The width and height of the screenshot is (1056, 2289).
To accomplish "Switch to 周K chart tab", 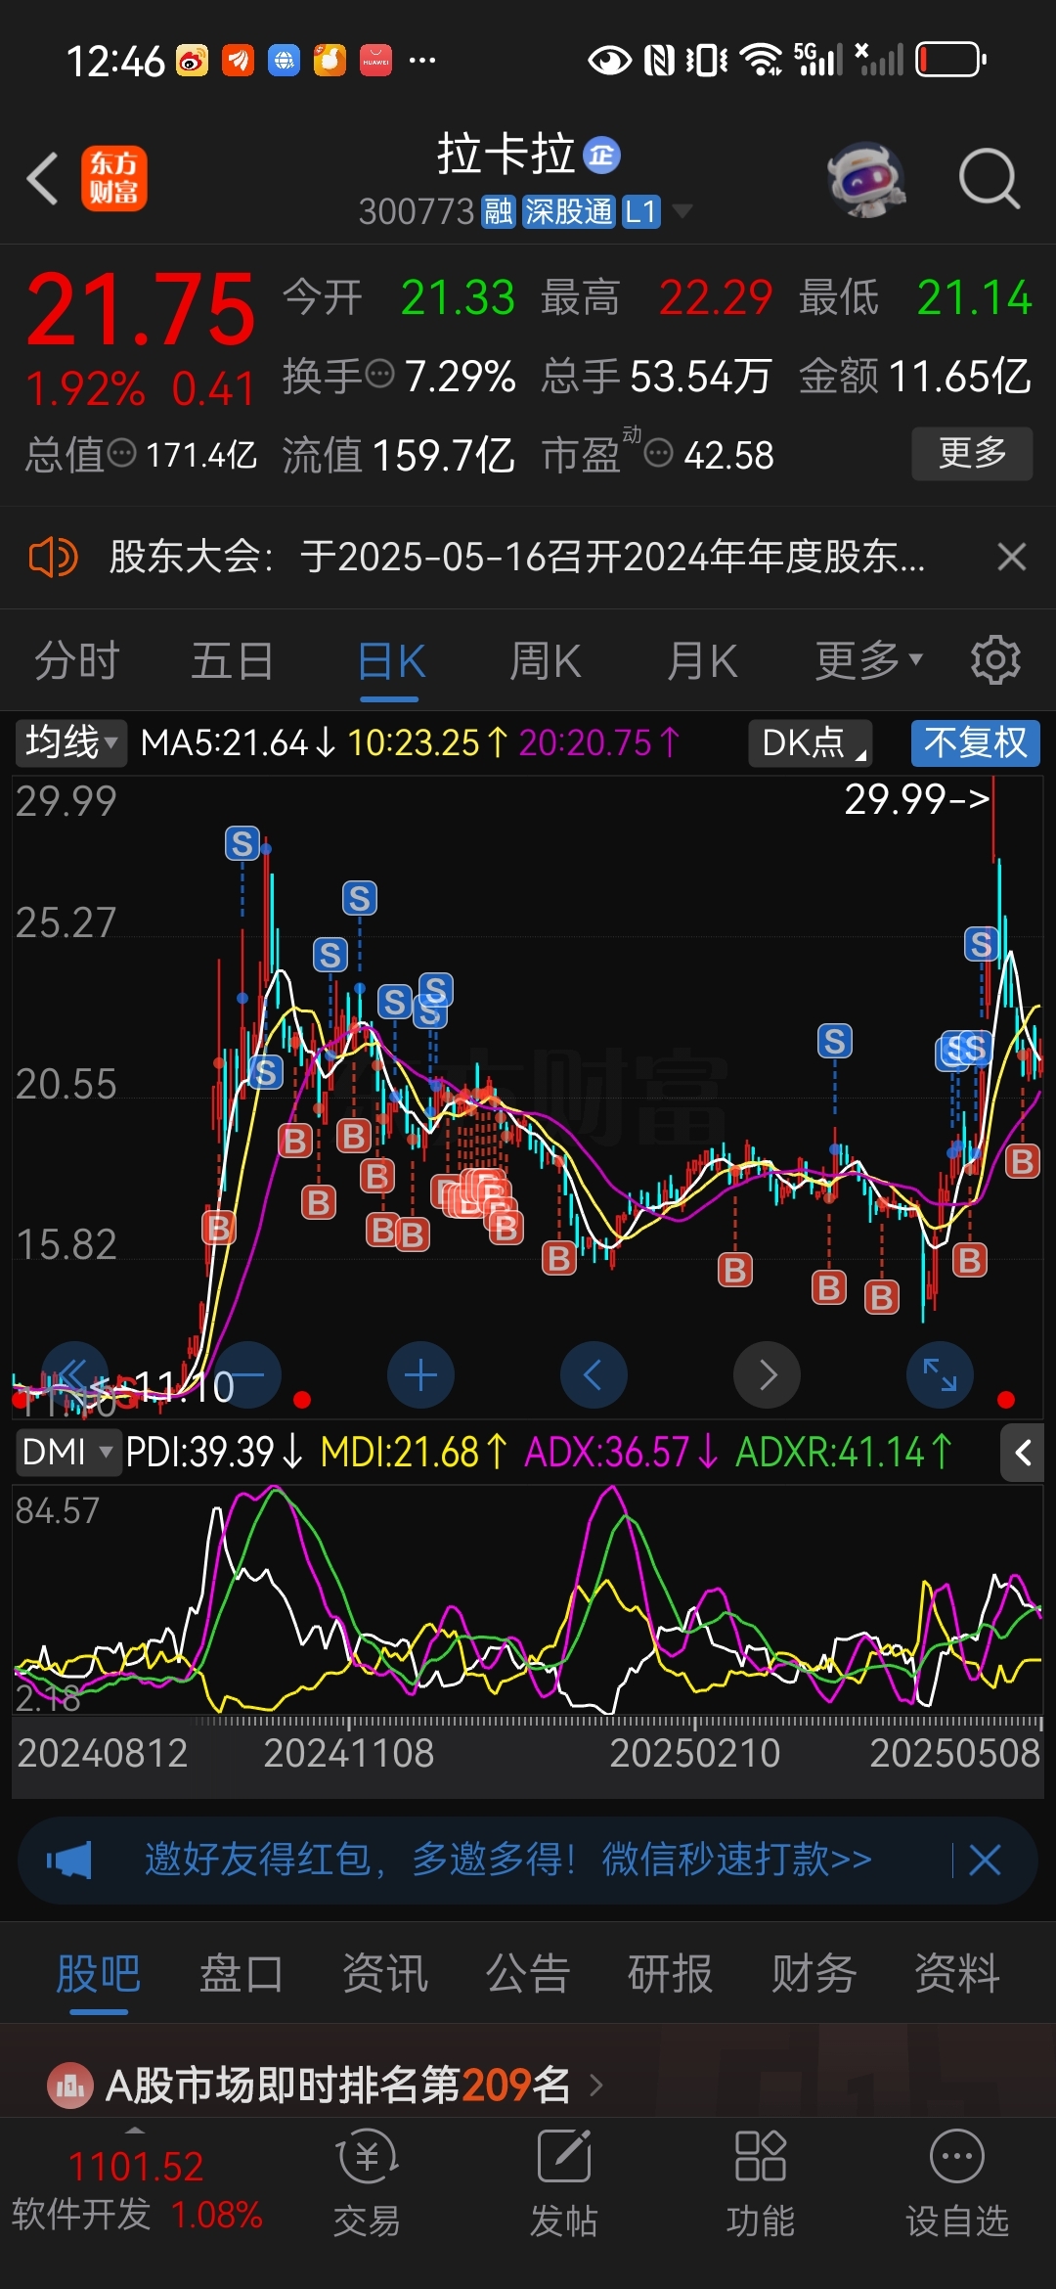I will 546,661.
